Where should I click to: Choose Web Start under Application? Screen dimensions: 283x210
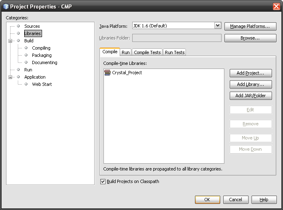click(x=42, y=84)
